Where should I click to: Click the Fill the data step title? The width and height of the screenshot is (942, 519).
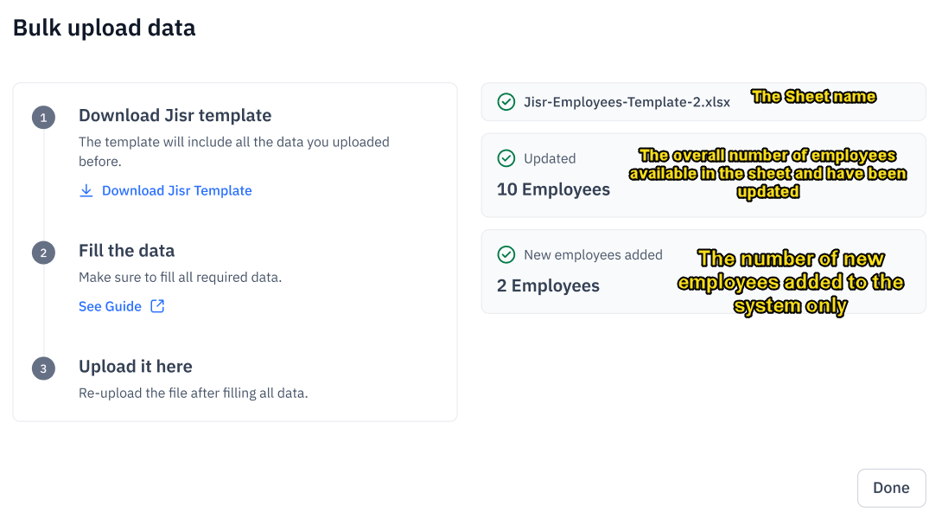[126, 250]
